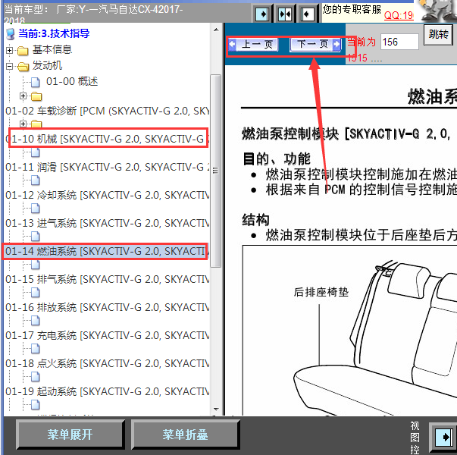Click the 后排座椅垫 diagram label

(x=321, y=292)
